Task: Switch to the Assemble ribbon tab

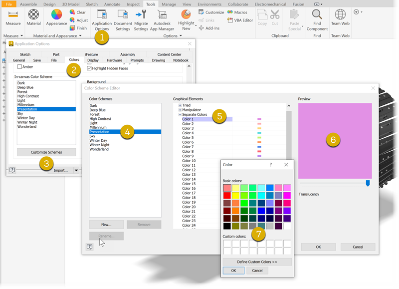Action: (28, 4)
